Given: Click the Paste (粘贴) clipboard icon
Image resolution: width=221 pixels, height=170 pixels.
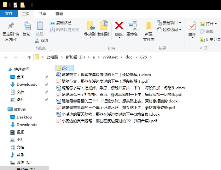Looking at the screenshot, I should pos(40,25).
